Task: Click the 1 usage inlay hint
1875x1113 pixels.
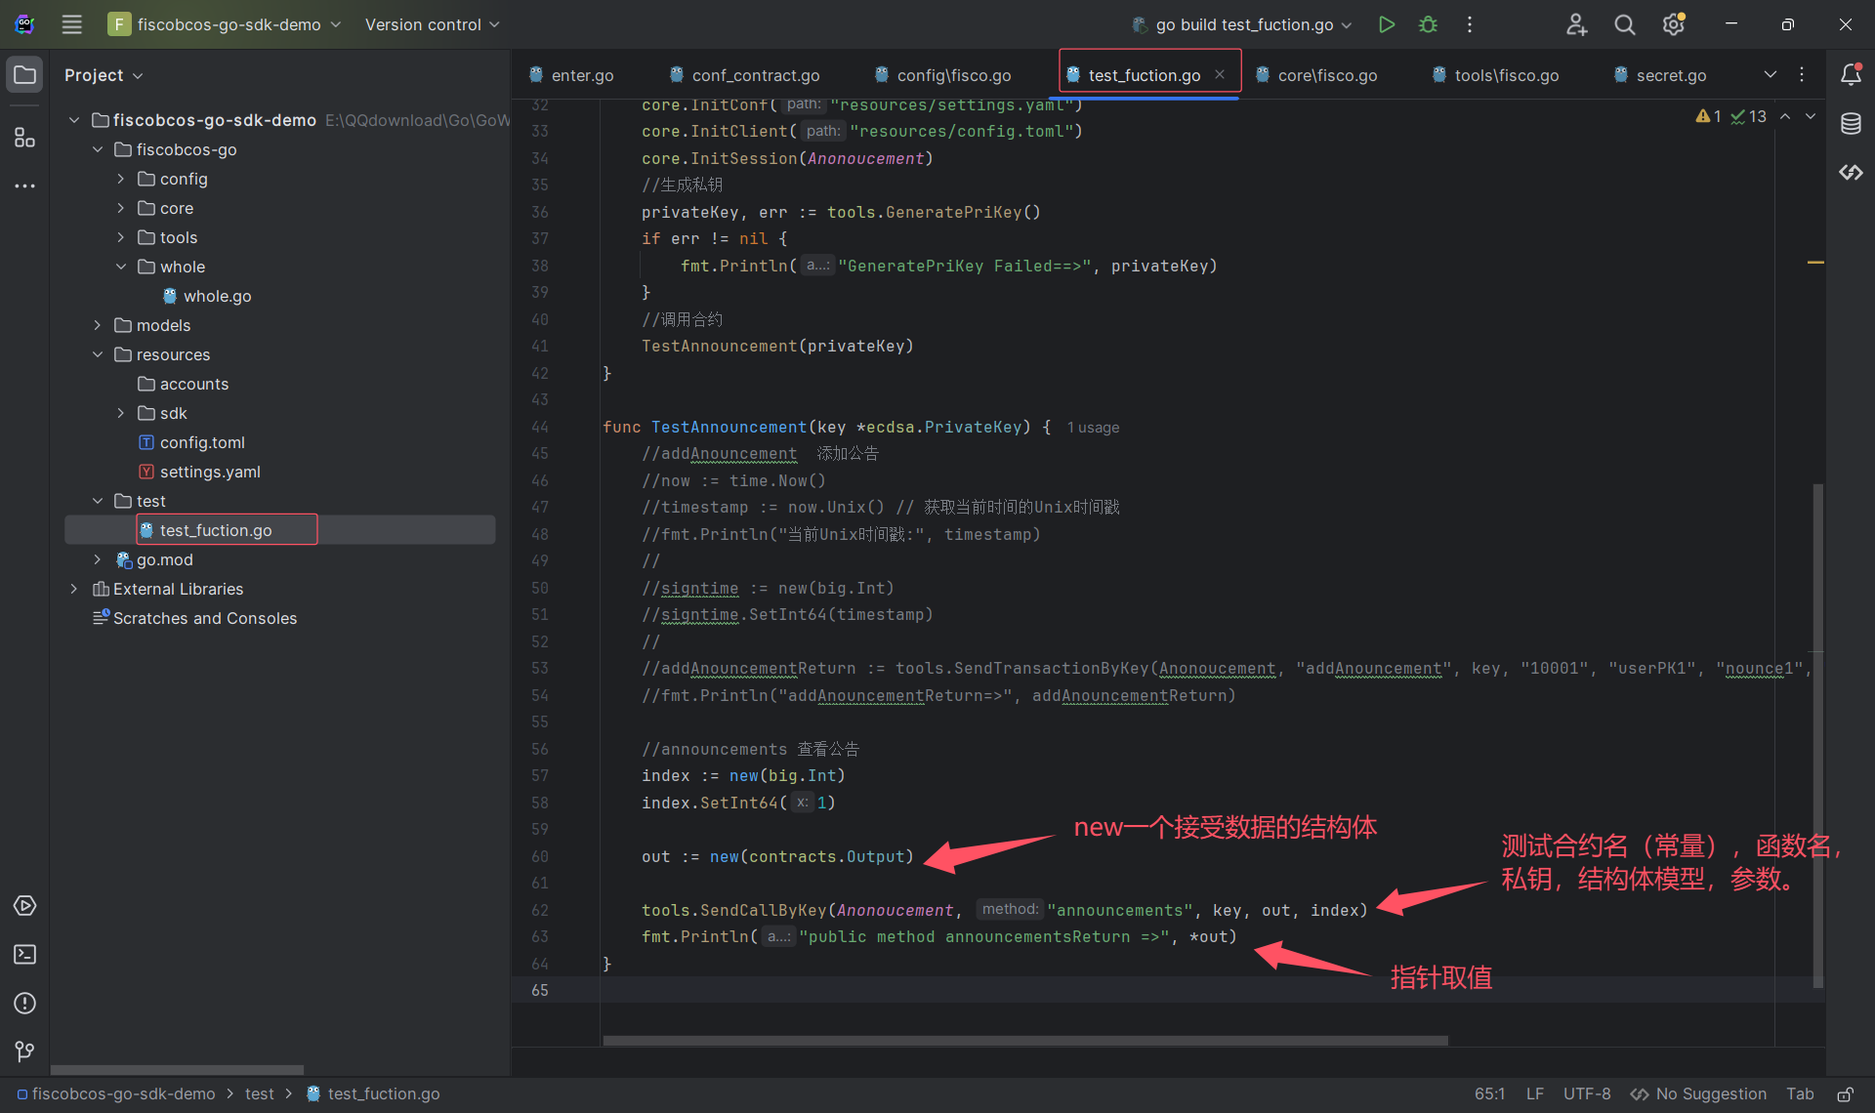Action: [1093, 428]
